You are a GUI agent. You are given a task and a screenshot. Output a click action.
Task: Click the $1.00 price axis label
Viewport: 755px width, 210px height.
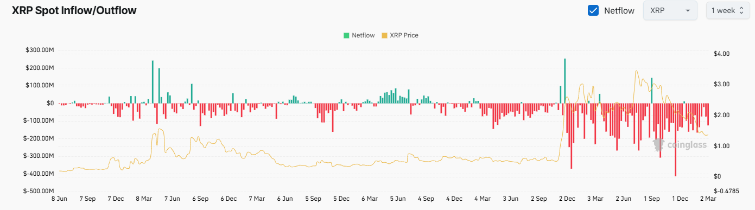point(722,146)
